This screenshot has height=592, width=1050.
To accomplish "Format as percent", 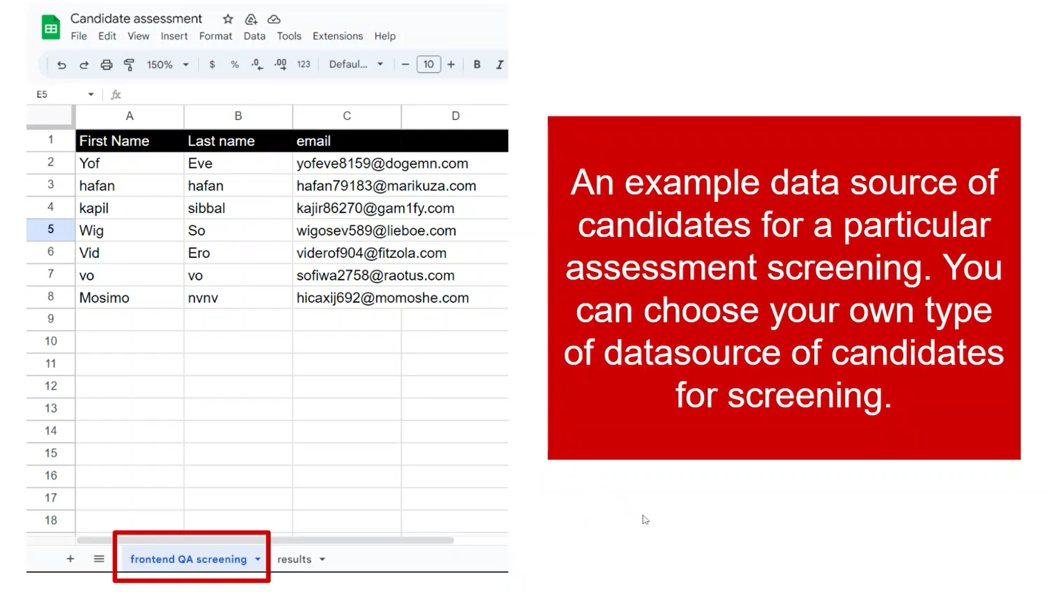I will (234, 64).
